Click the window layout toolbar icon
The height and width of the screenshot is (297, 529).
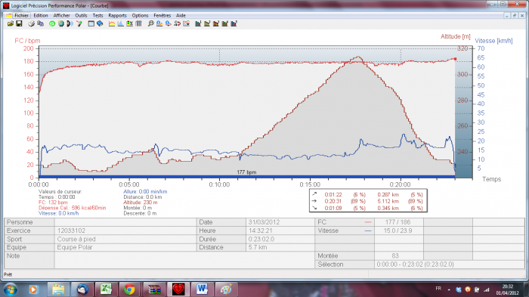tap(91, 23)
